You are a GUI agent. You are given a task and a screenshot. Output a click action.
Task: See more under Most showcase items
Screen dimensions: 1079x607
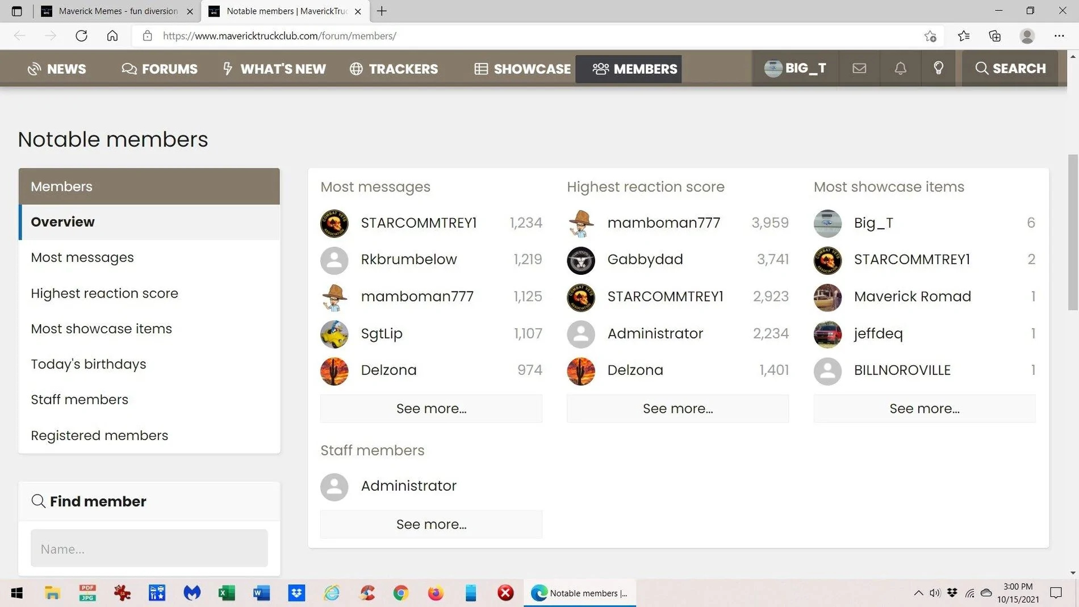[925, 408]
